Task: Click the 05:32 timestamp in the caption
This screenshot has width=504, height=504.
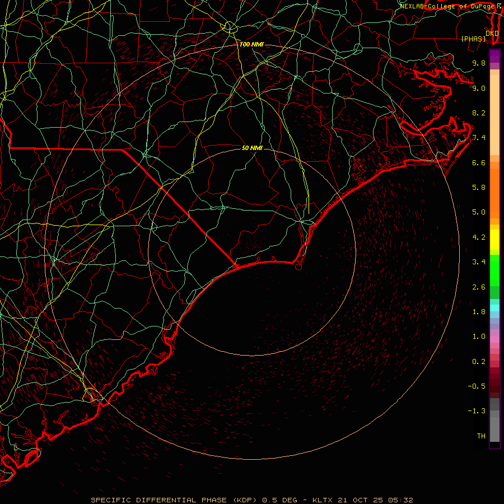Action: (402, 500)
